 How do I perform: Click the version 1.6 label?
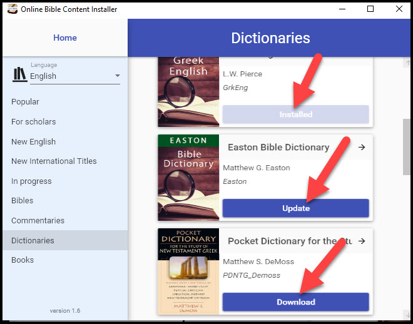[65, 311]
